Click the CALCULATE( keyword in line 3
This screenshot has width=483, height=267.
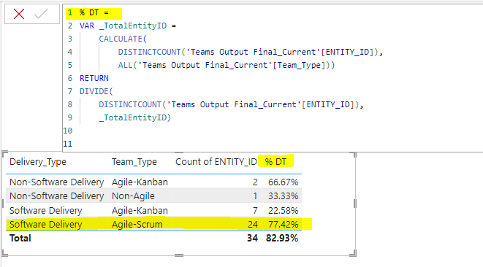123,39
